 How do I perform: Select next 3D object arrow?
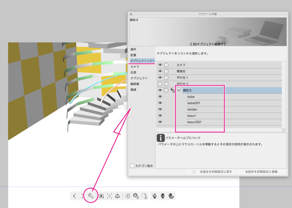tap(82, 196)
